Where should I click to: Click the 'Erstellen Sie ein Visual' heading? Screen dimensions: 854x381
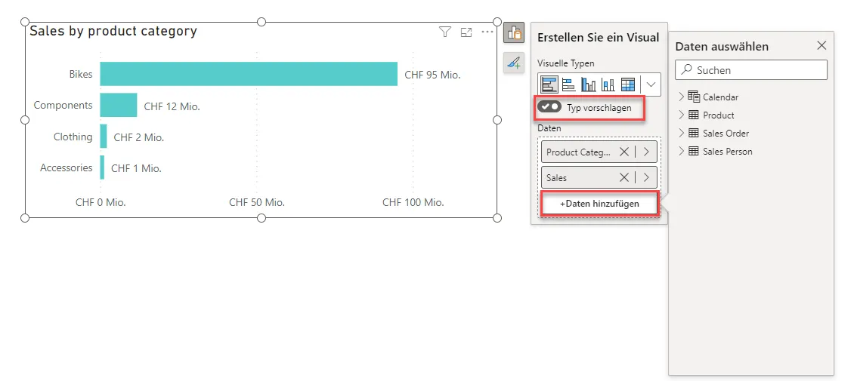click(598, 38)
